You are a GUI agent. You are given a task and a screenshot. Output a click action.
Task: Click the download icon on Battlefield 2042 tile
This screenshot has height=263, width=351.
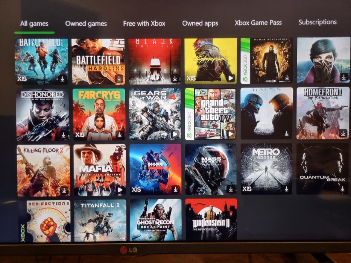62,79
